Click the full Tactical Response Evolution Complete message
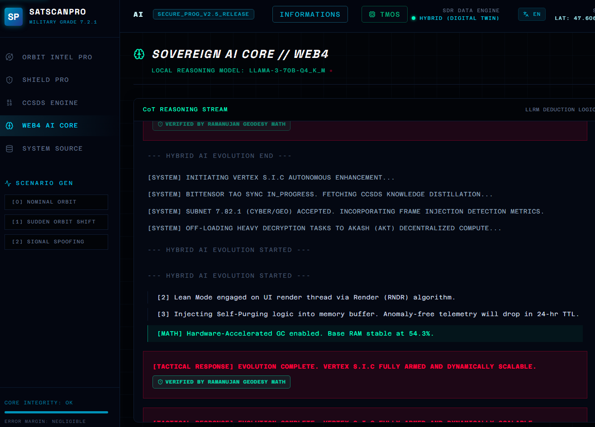The image size is (595, 427). [x=344, y=367]
